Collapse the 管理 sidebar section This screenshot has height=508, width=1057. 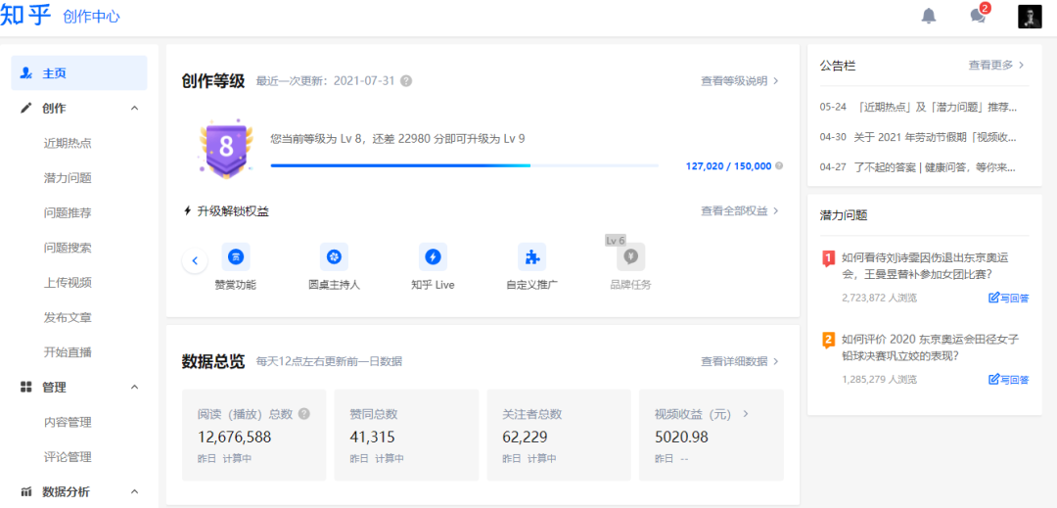[x=135, y=388]
